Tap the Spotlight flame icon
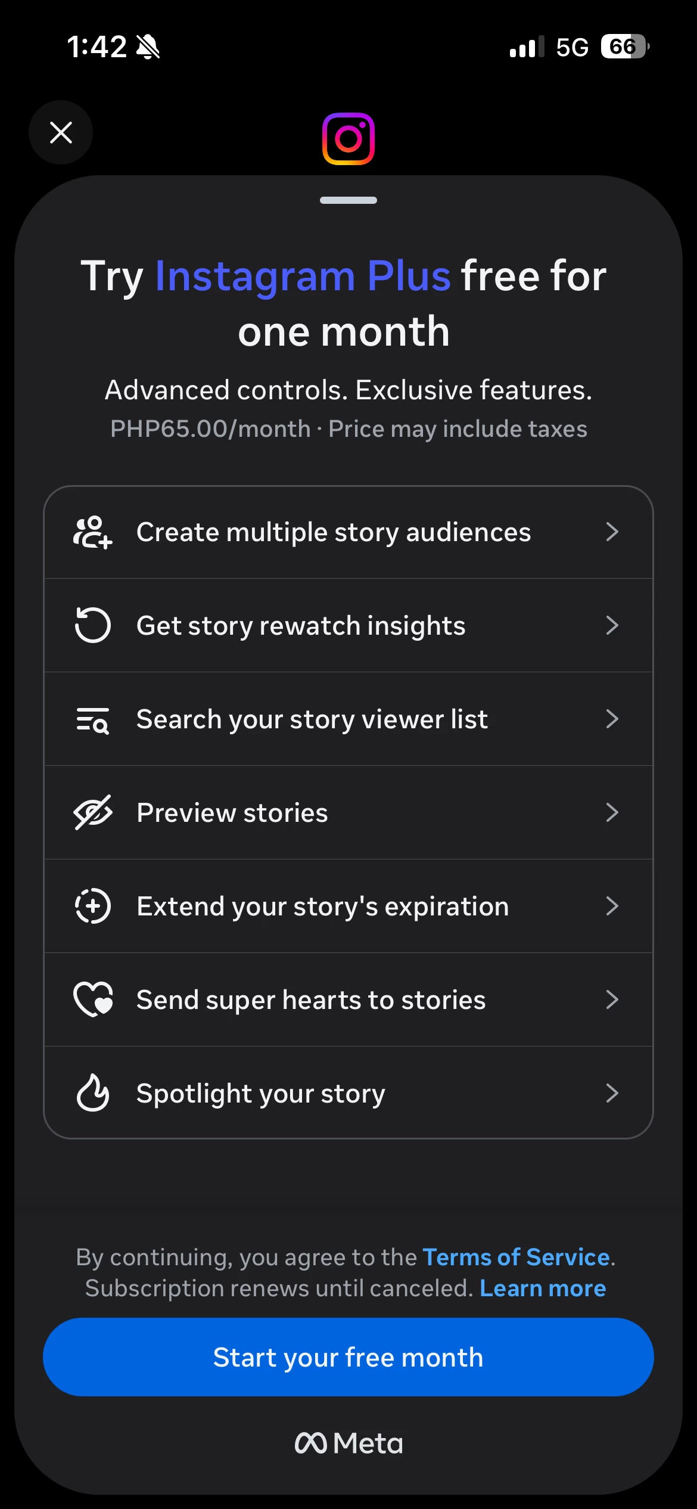697x1509 pixels. (92, 1093)
